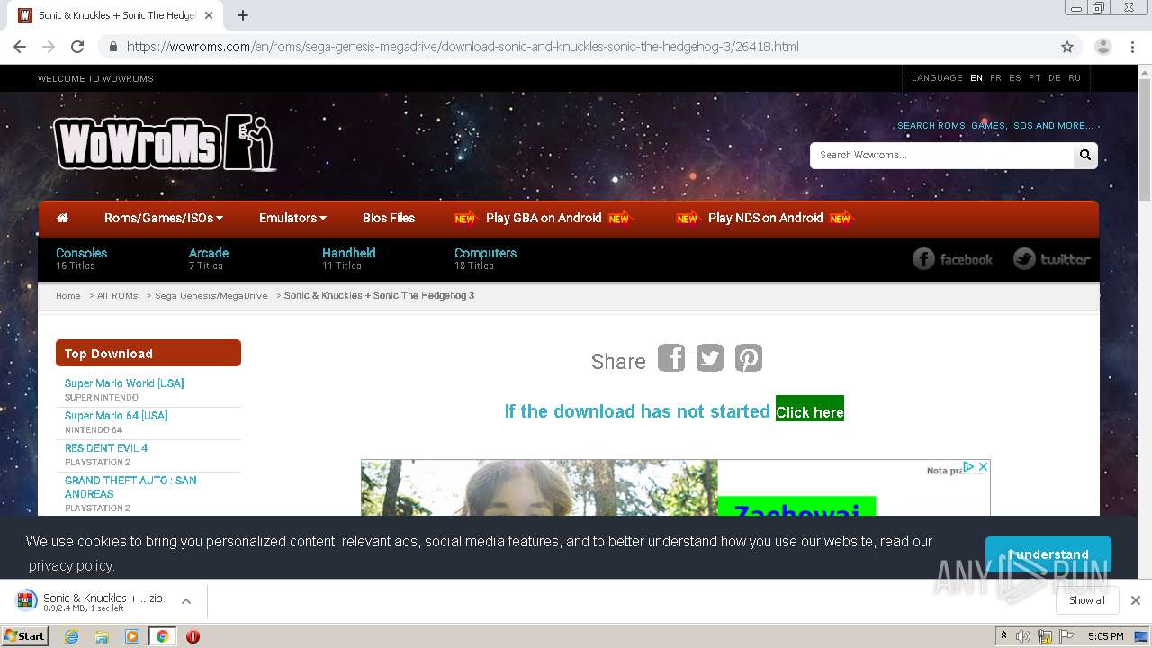Viewport: 1152px width, 648px height.
Task: Open the File Explorer taskbar icon
Action: [x=102, y=636]
